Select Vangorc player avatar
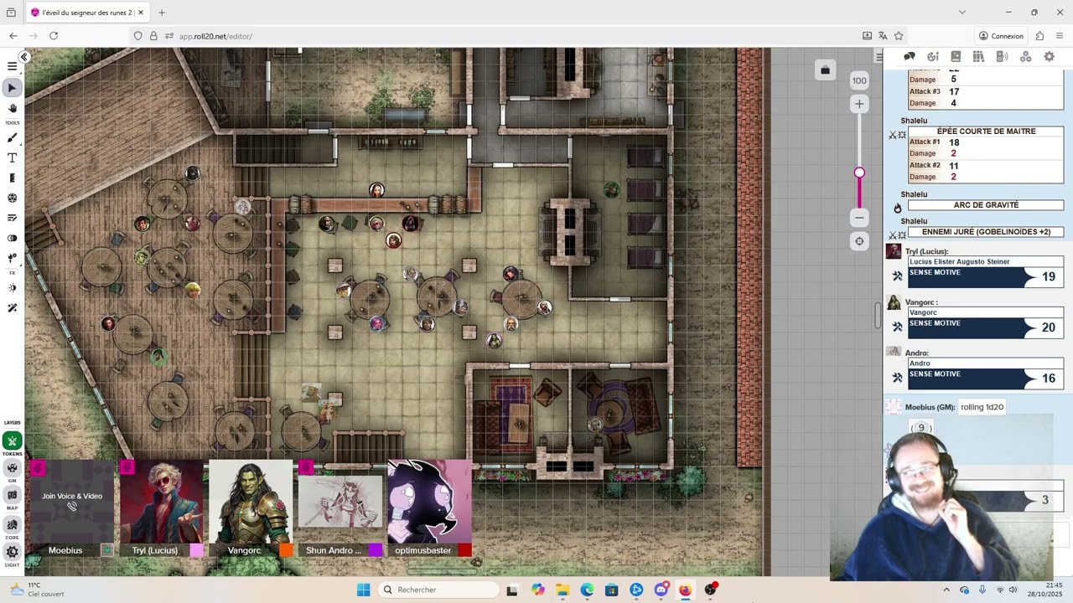 [251, 501]
